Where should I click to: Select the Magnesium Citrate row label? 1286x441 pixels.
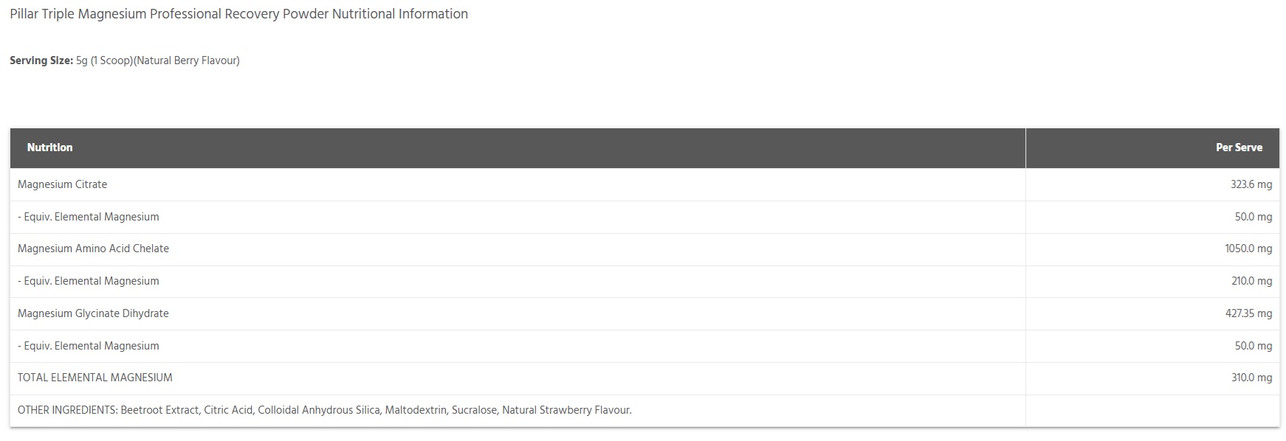[x=62, y=184]
